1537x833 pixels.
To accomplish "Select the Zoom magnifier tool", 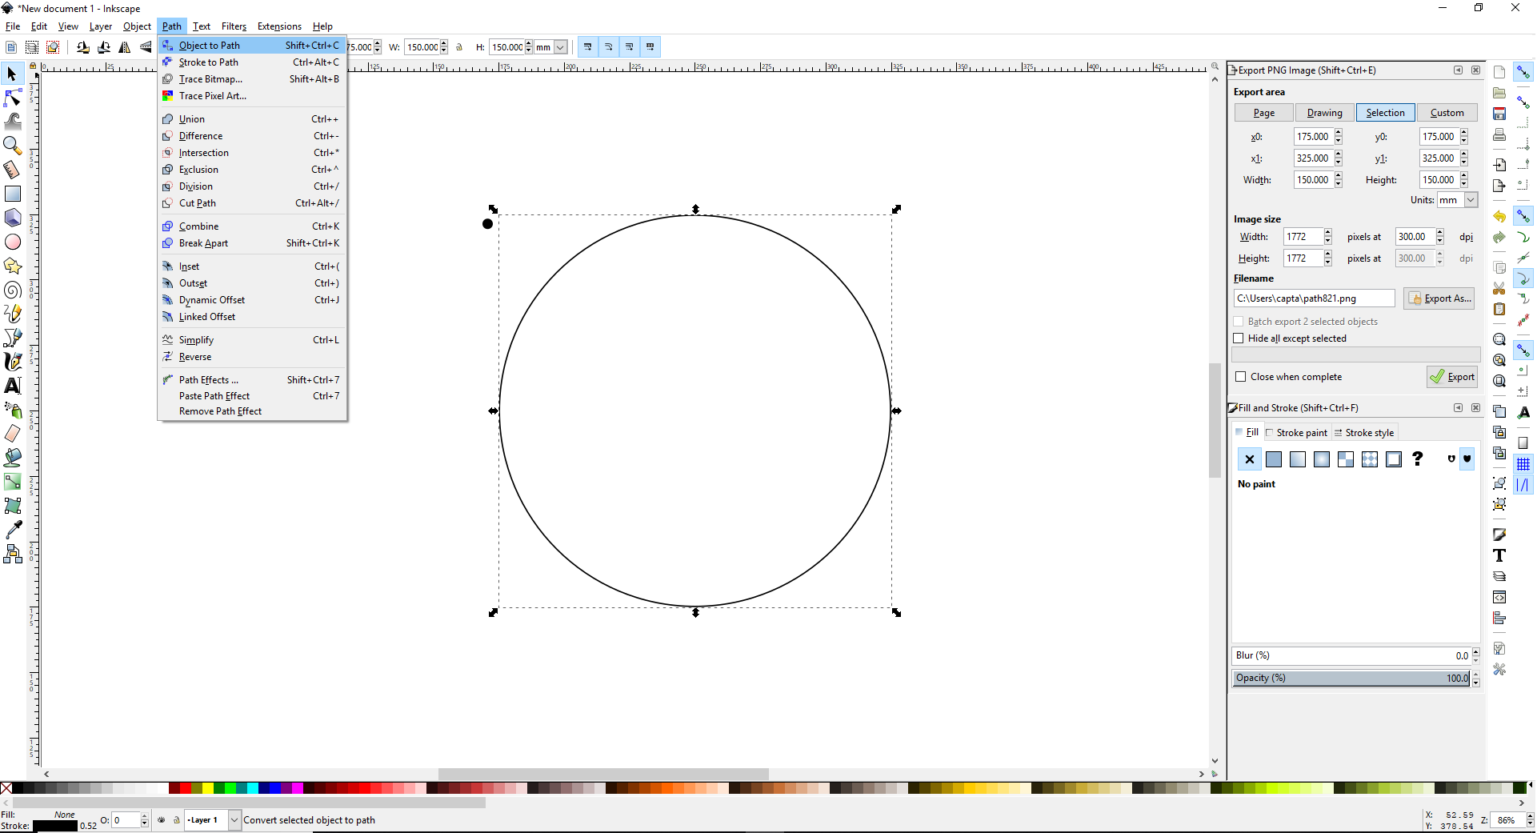I will pyautogui.click(x=12, y=146).
